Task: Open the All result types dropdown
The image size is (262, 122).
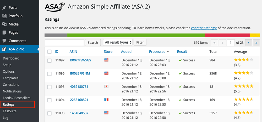Action: click(118, 43)
